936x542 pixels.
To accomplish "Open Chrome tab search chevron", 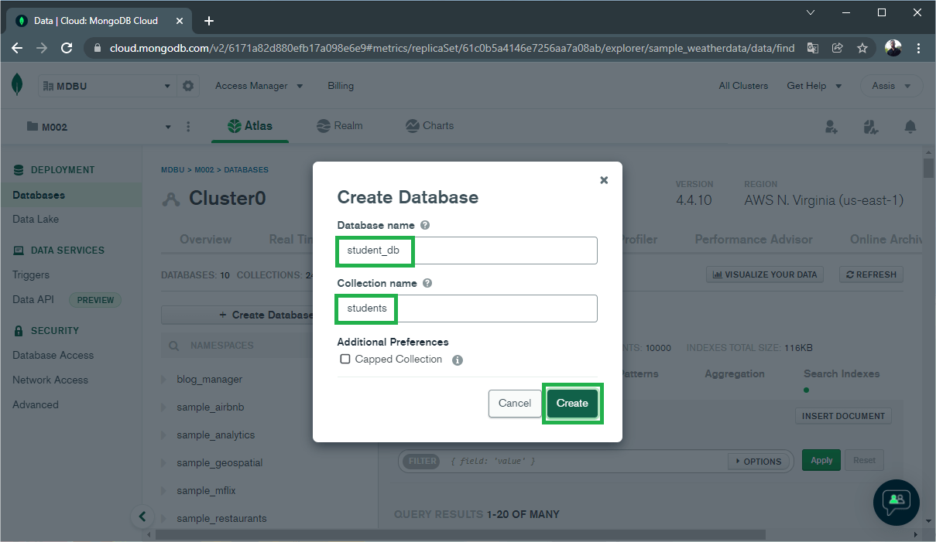I will point(811,12).
